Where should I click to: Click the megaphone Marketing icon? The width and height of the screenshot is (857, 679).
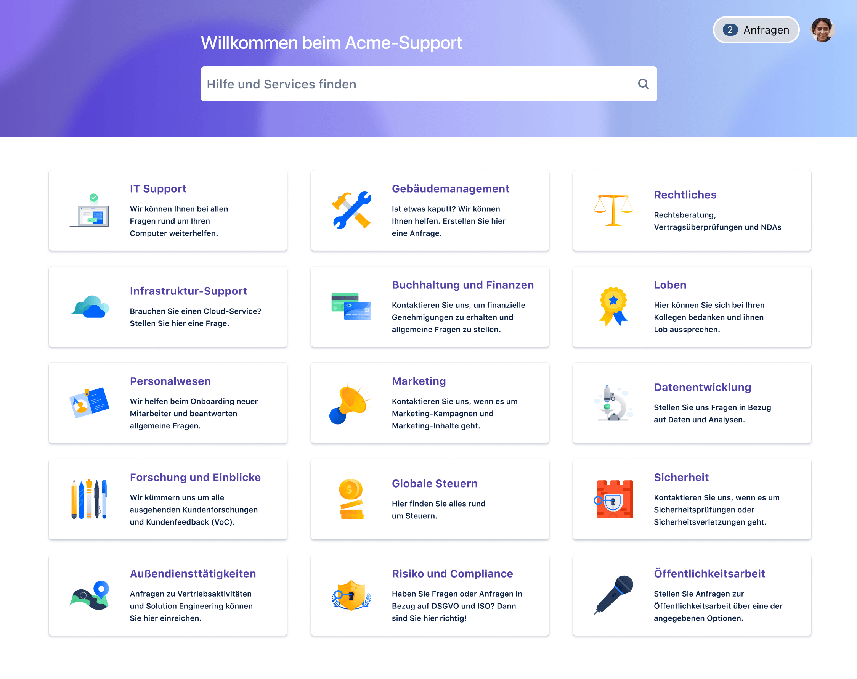pyautogui.click(x=350, y=403)
